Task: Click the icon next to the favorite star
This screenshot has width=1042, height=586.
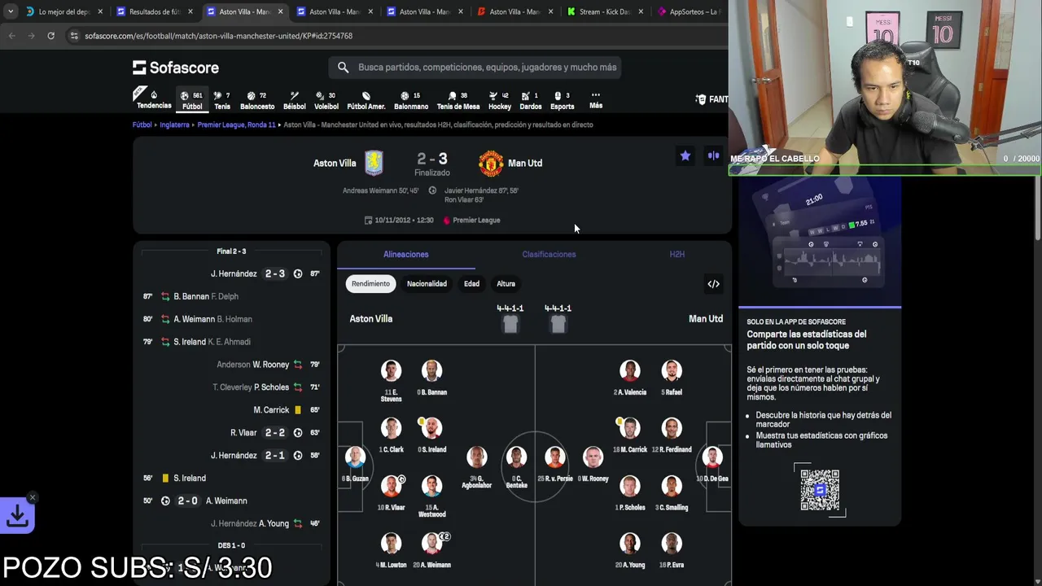Action: [x=713, y=155]
